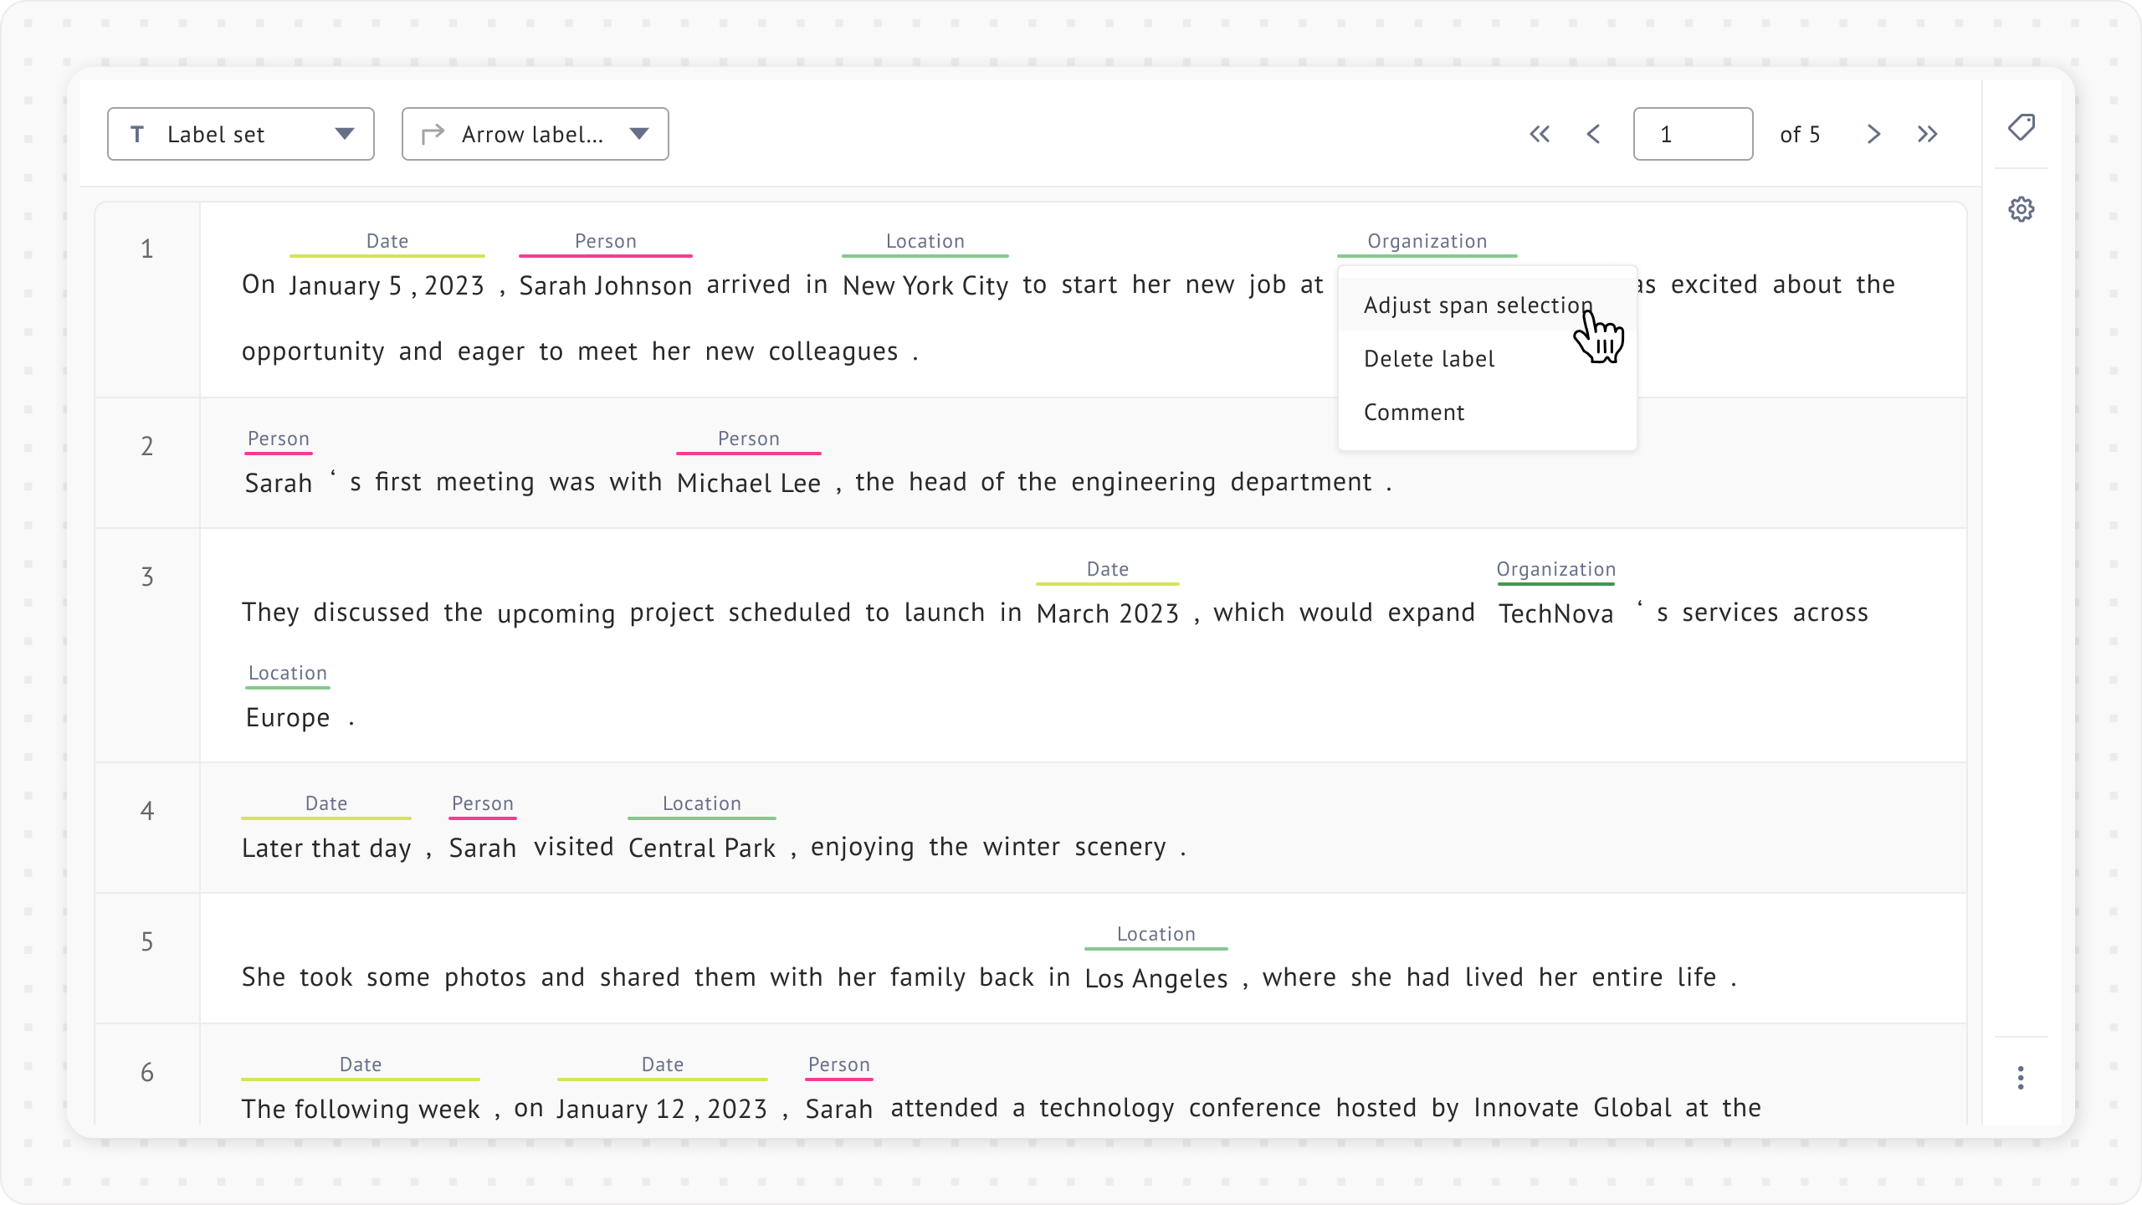Click the tag icon in right sidebar

point(2021,127)
